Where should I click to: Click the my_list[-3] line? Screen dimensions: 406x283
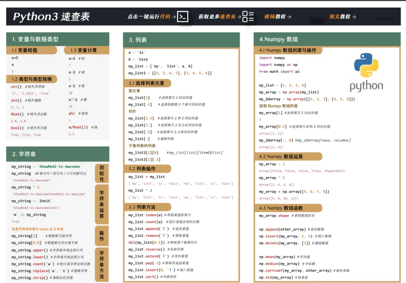point(167,104)
